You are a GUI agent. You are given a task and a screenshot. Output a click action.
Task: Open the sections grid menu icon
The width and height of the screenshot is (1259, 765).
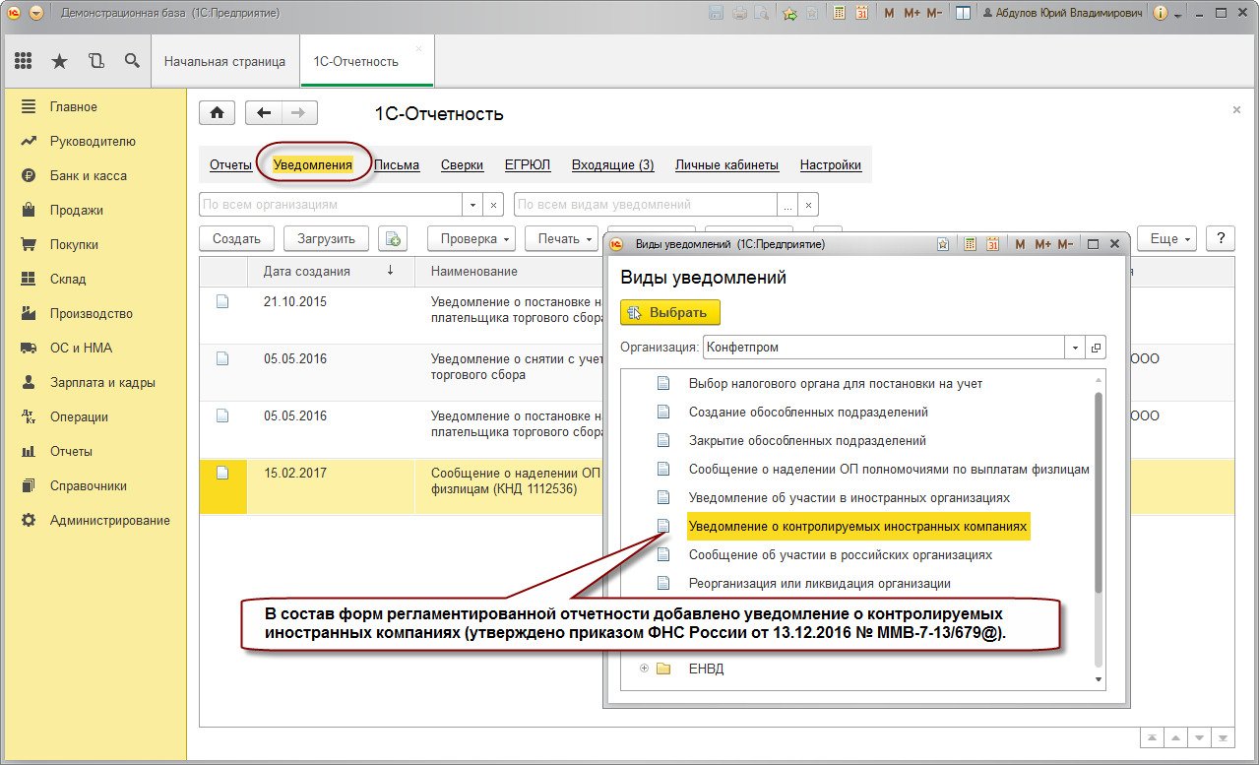point(23,61)
